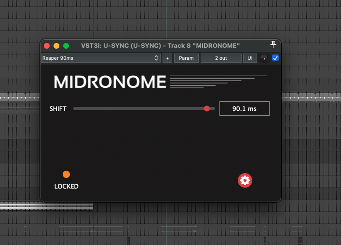The width and height of the screenshot is (341, 245).
Task: Click the SHIFT label beside the slider
Action: tap(58, 109)
